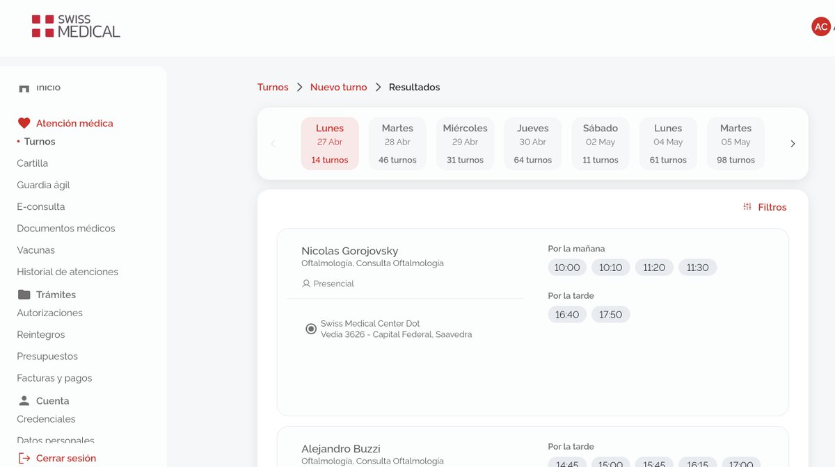This screenshot has width=835, height=467.
Task: Pick the 11:20 morning slot
Action: [x=654, y=268]
